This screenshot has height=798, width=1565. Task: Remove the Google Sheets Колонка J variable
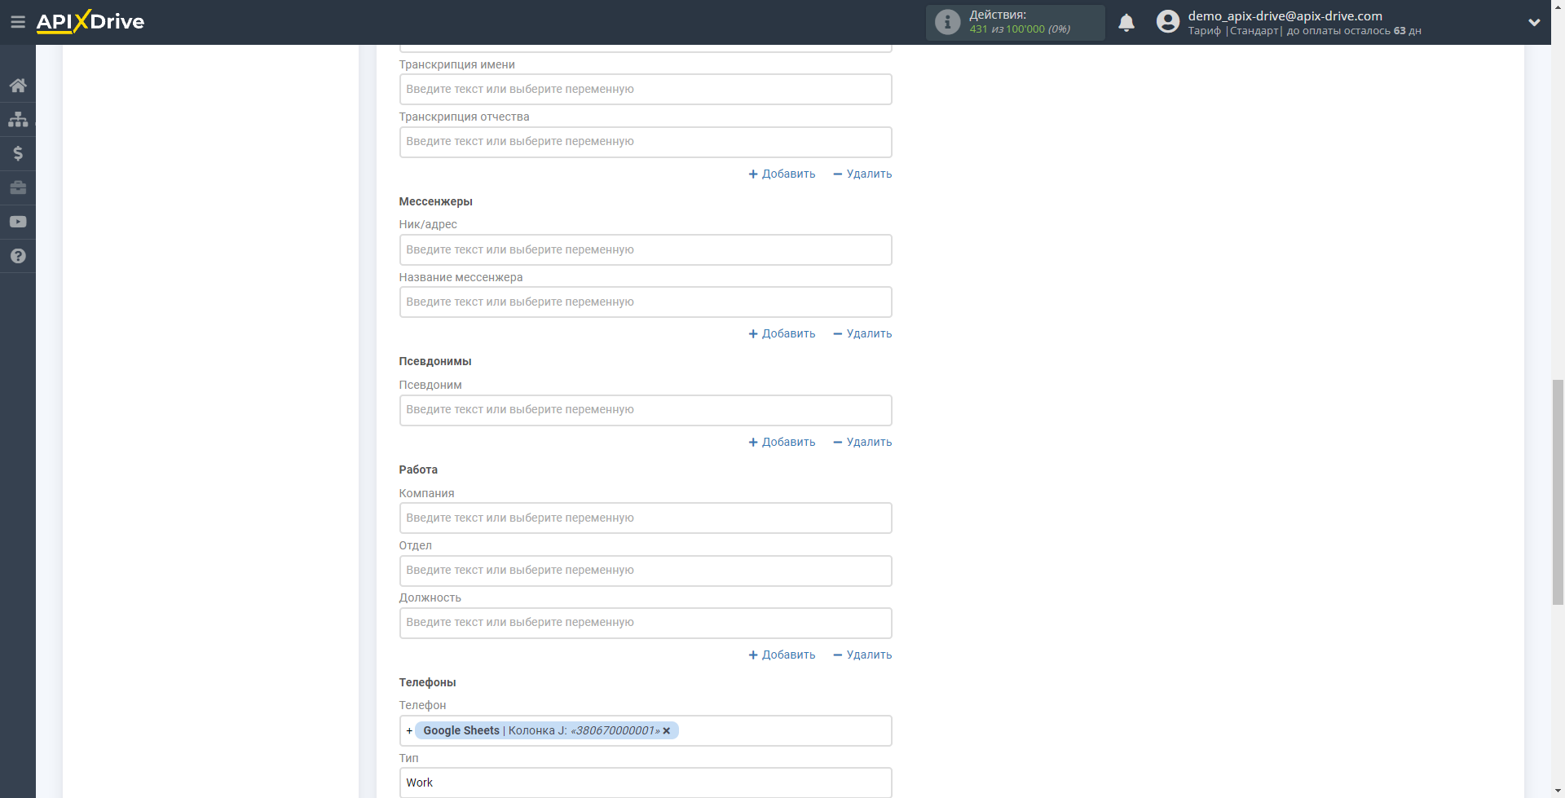pyautogui.click(x=667, y=731)
